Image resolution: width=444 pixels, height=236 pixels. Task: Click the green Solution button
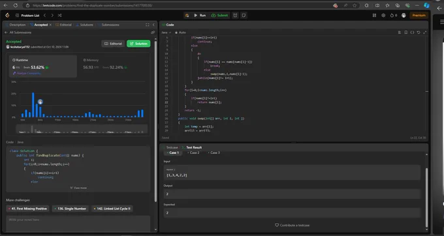tap(138, 44)
